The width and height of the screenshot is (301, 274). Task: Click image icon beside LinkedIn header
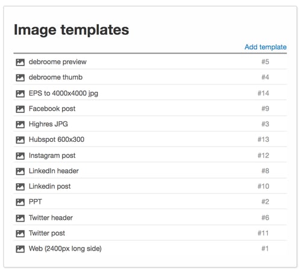[x=20, y=171]
